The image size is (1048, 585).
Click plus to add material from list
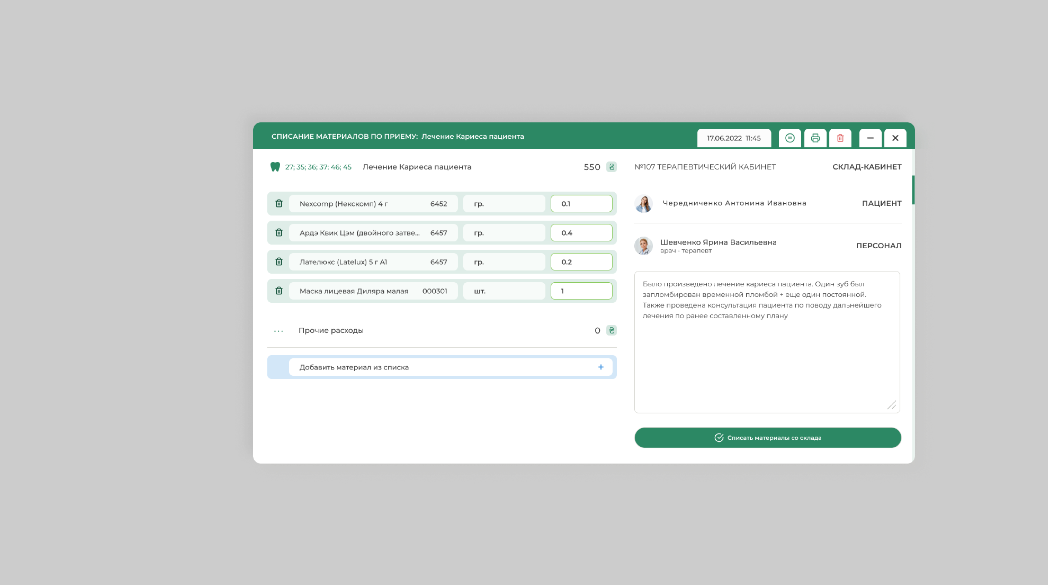tap(601, 367)
